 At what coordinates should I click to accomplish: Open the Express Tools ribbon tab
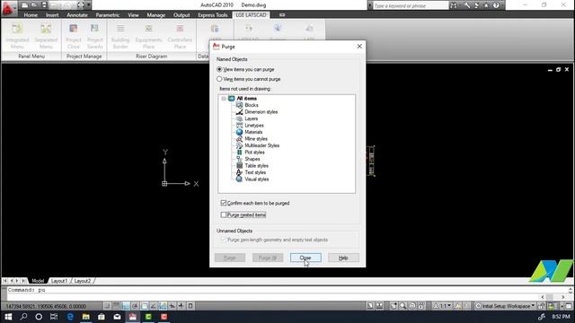[213, 15]
